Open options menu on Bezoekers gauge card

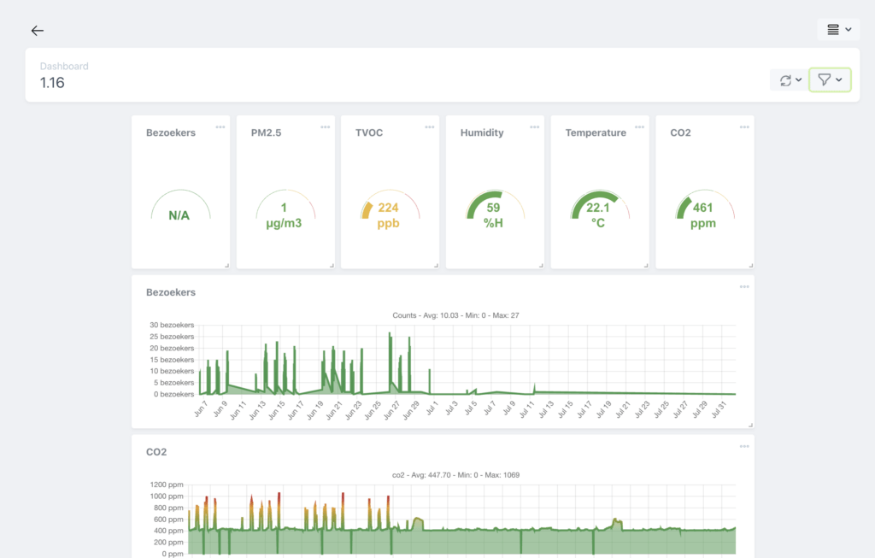(x=220, y=127)
